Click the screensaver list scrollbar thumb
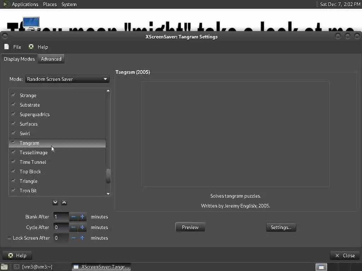This screenshot has width=362, height=271. [108, 176]
